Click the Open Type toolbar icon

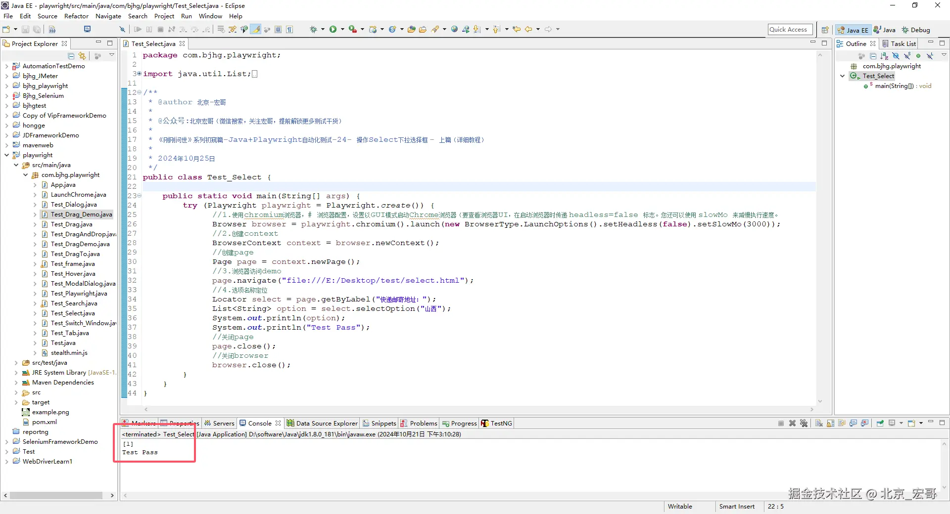(411, 29)
